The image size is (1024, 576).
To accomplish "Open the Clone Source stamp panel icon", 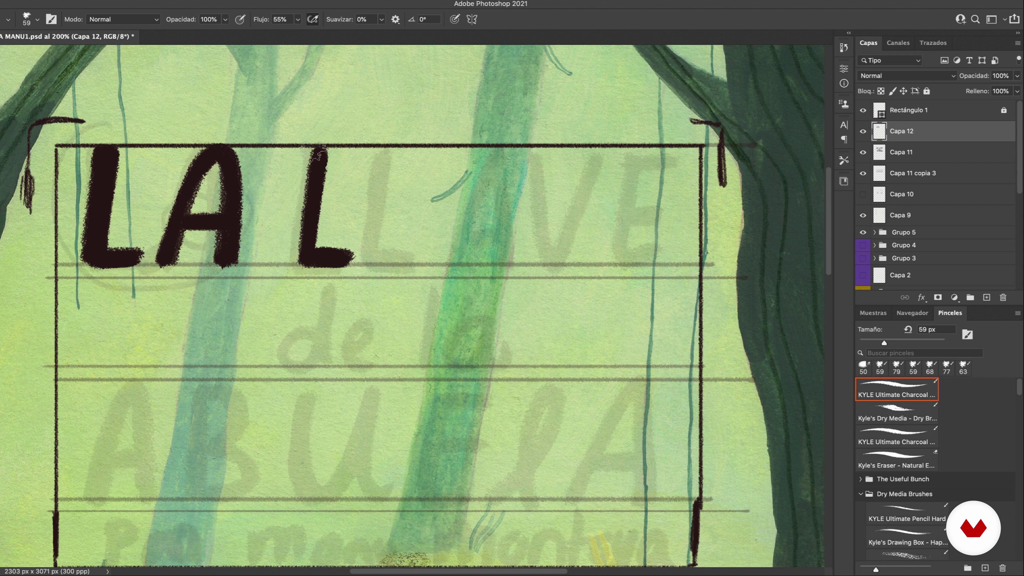I will [843, 104].
